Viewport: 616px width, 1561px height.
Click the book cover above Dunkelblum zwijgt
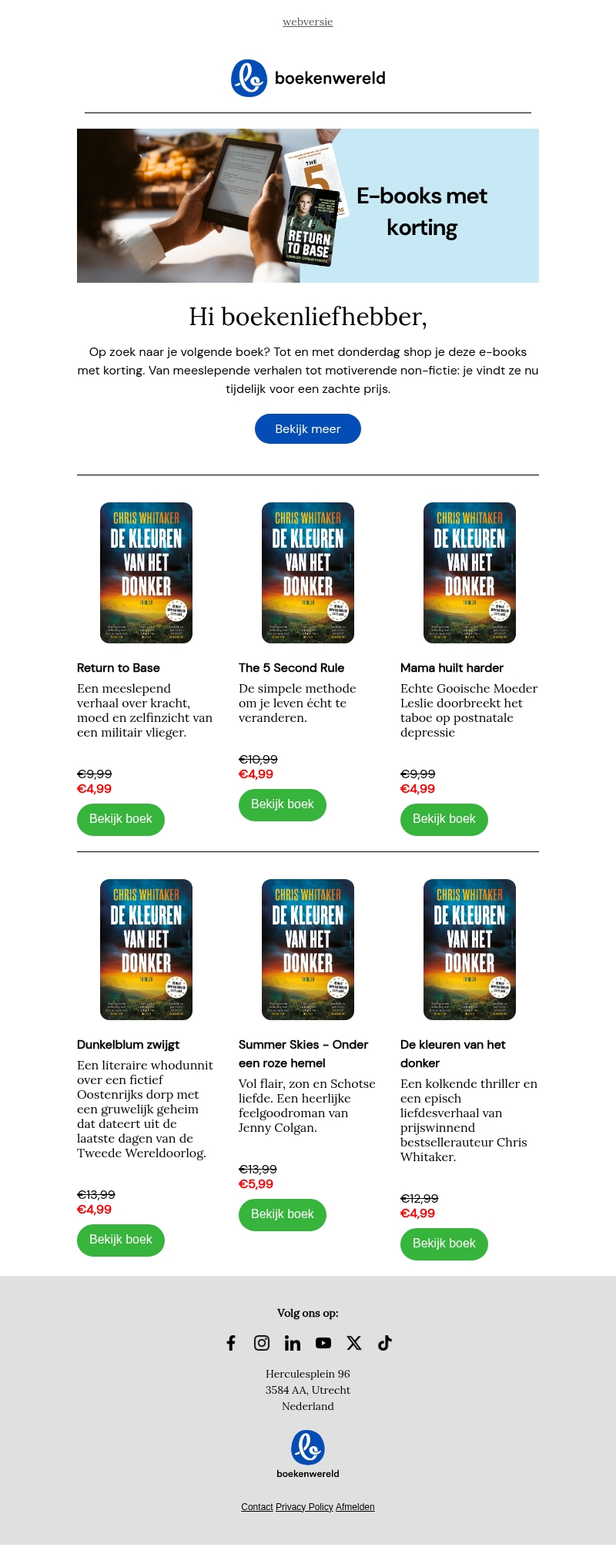coord(146,949)
